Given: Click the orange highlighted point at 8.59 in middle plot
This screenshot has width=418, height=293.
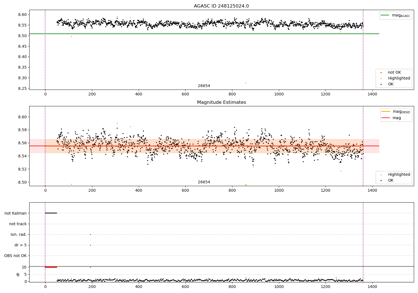Looking at the screenshot, I should coord(117,123).
